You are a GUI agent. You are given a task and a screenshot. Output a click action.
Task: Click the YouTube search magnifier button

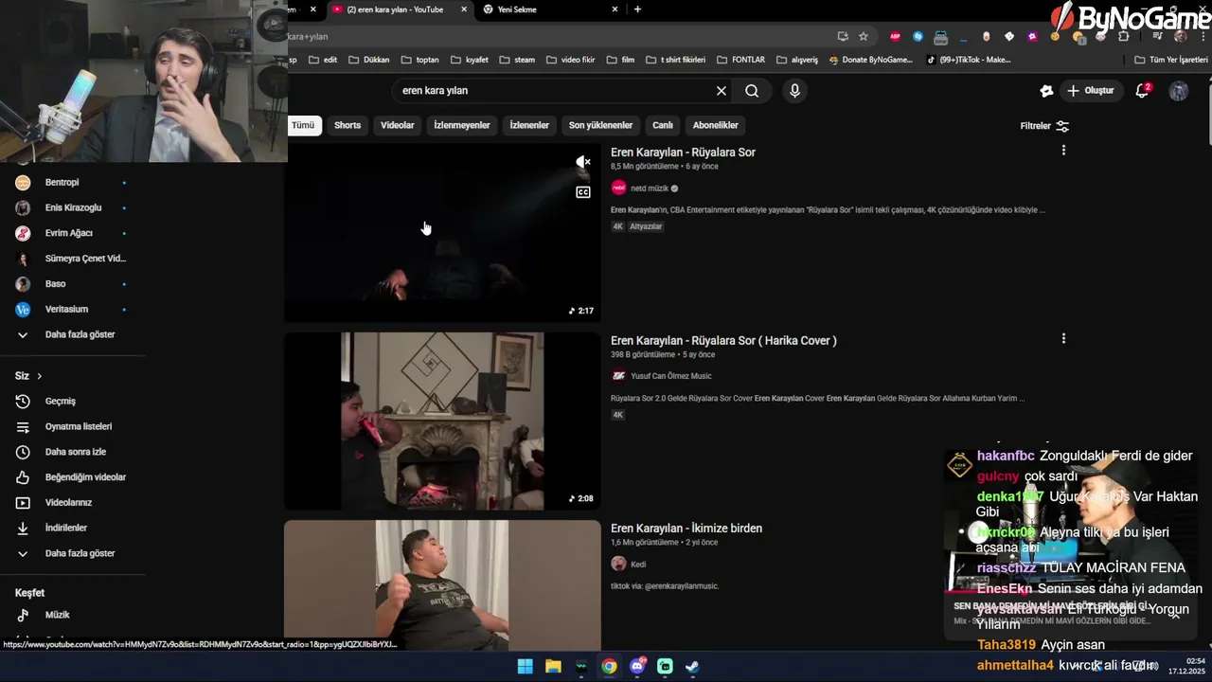(x=752, y=91)
